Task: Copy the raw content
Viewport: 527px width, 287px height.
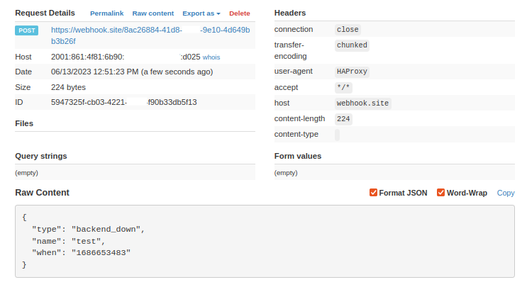Action: click(x=506, y=193)
